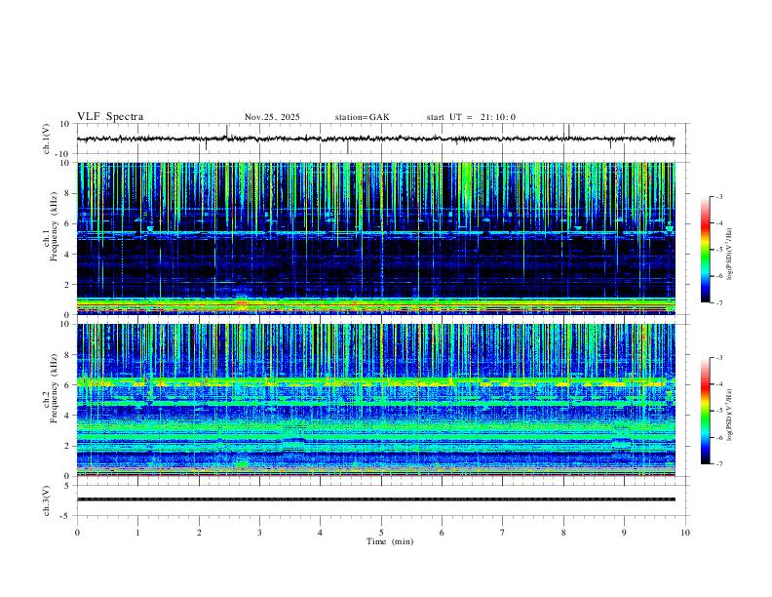
Task: Click the 'station=GAK' label
Action: point(362,117)
